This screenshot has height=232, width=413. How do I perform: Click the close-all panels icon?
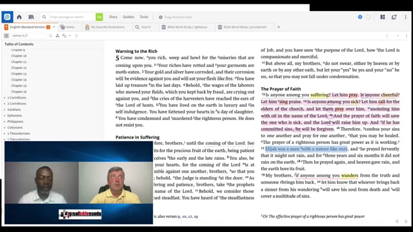394,17
